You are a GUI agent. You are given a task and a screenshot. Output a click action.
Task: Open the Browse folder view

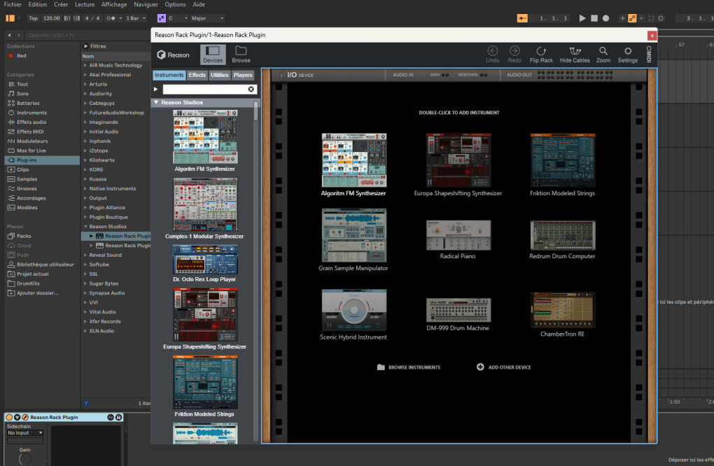tap(241, 55)
